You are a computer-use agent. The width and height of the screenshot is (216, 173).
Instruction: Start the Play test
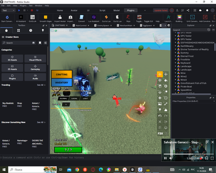tap(19, 10)
